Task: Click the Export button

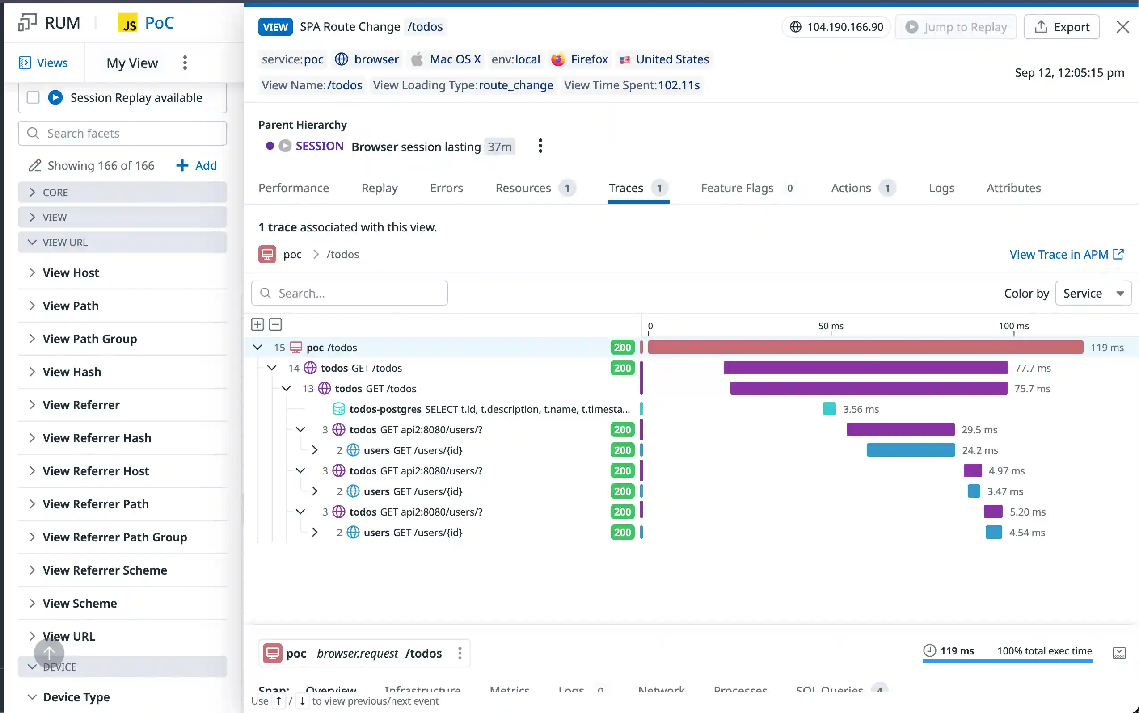Action: (x=1062, y=27)
